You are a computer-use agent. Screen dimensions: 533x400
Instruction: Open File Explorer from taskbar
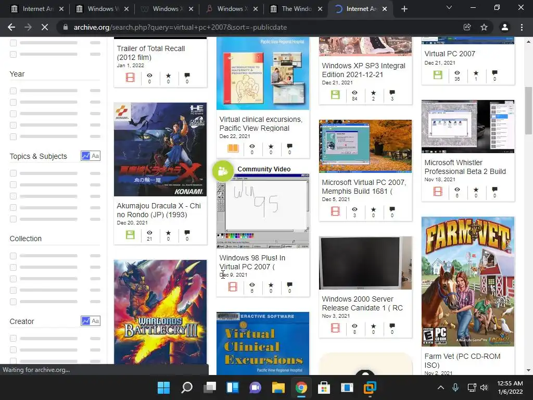278,387
